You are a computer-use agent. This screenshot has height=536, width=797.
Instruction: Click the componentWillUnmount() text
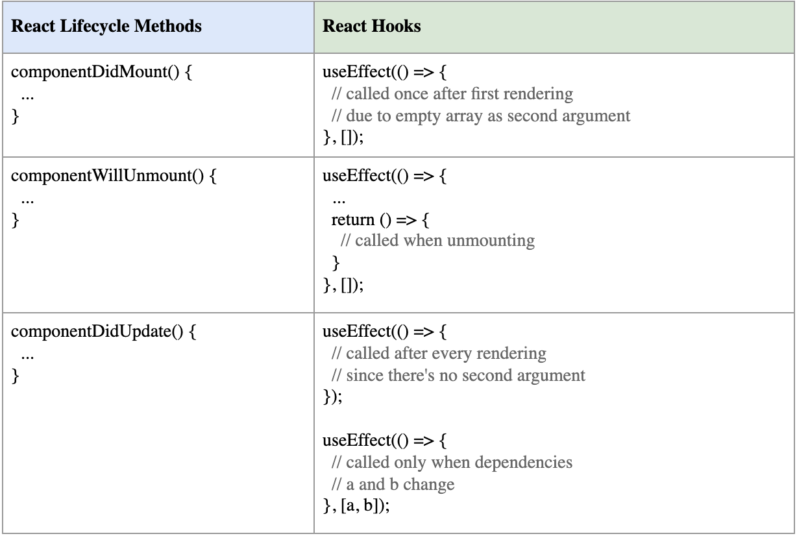pyautogui.click(x=114, y=177)
